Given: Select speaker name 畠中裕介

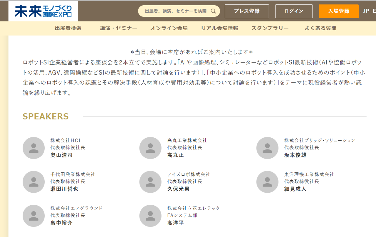Looking at the screenshot, I should point(61,223).
